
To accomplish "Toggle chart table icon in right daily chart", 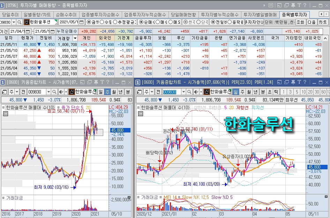I will tap(141, 114).
